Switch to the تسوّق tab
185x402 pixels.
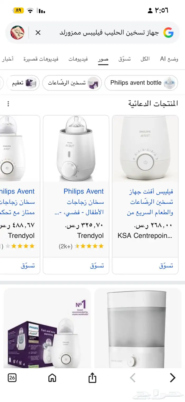click(x=124, y=59)
